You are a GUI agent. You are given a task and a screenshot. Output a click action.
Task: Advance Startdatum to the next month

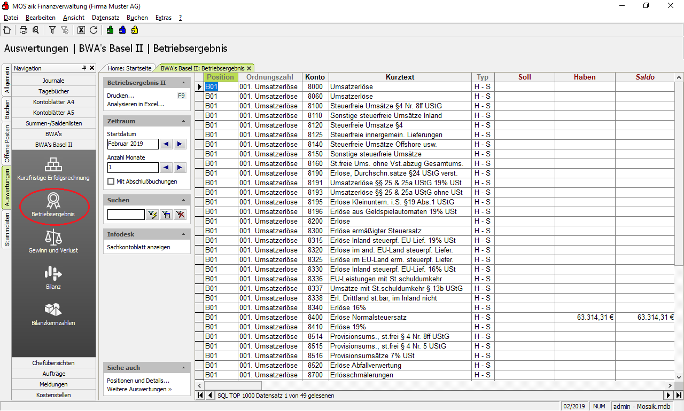tap(180, 144)
